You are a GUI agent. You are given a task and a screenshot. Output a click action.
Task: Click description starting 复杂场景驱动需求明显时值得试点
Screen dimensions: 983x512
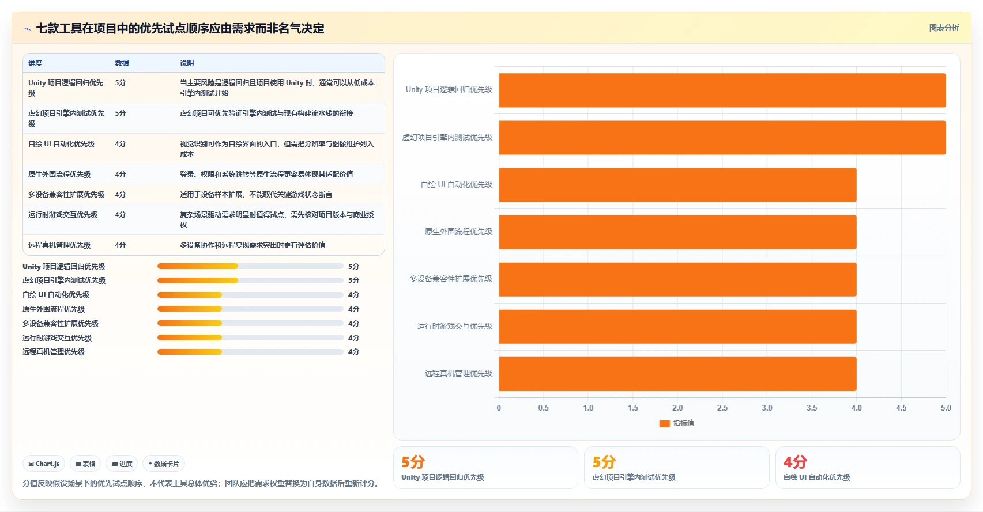(277, 220)
